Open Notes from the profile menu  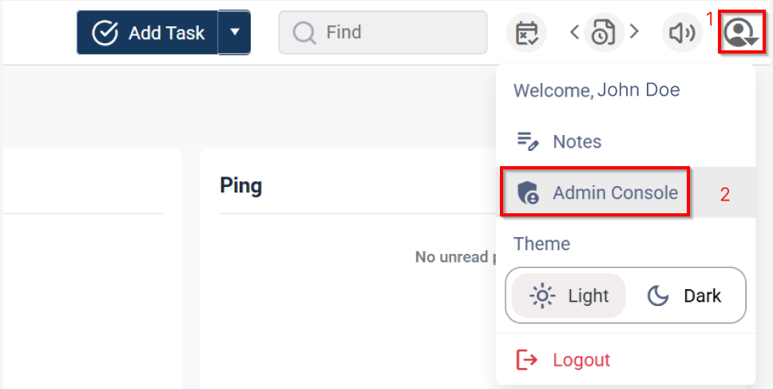point(577,141)
